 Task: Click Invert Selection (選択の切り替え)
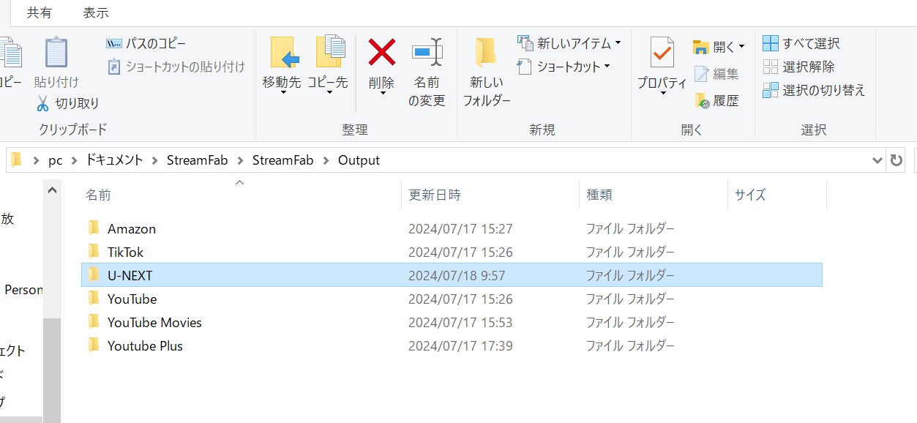[814, 90]
